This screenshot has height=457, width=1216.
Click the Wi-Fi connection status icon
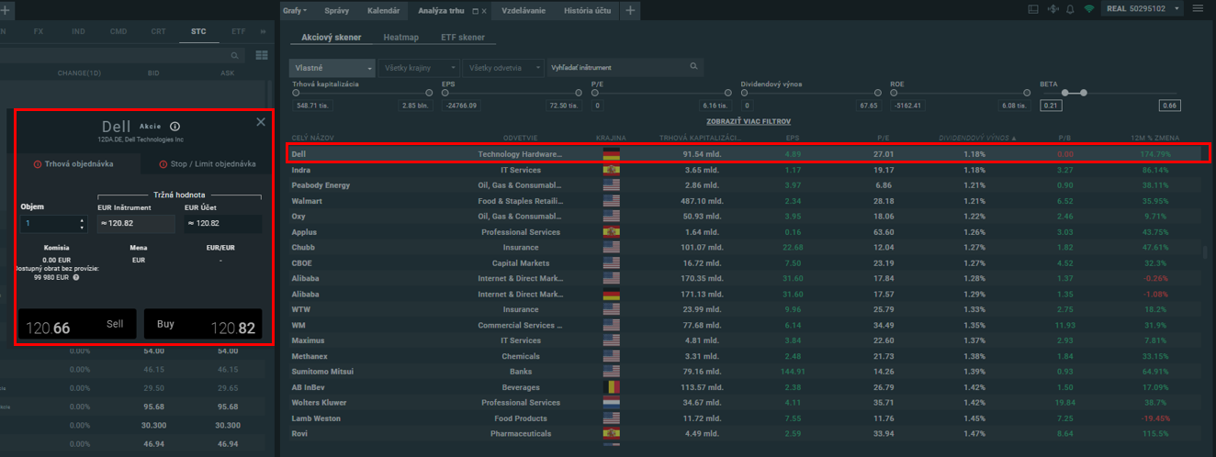[1089, 9]
